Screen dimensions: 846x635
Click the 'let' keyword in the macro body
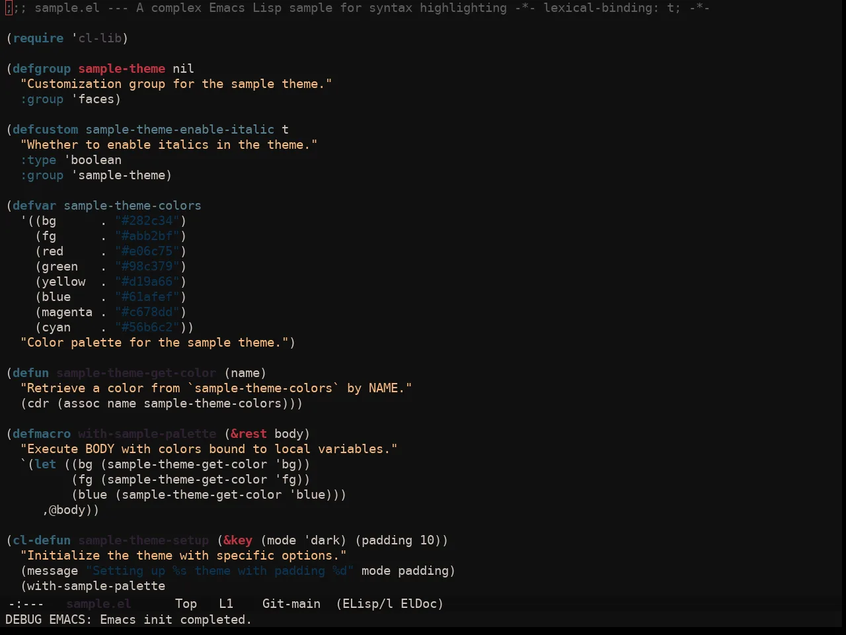(x=46, y=464)
